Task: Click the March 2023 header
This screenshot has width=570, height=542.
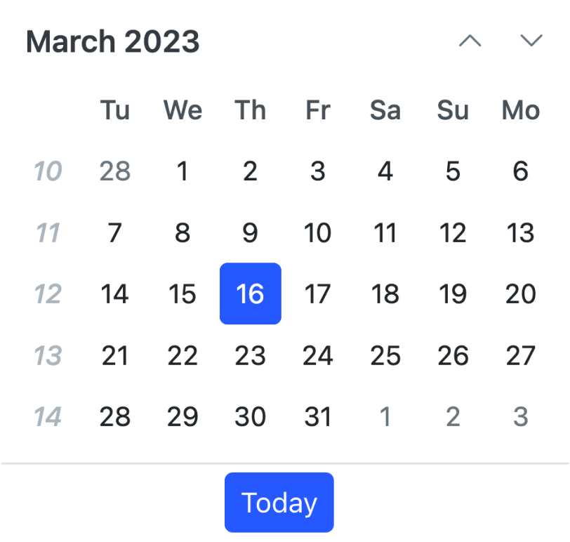Action: click(x=112, y=41)
